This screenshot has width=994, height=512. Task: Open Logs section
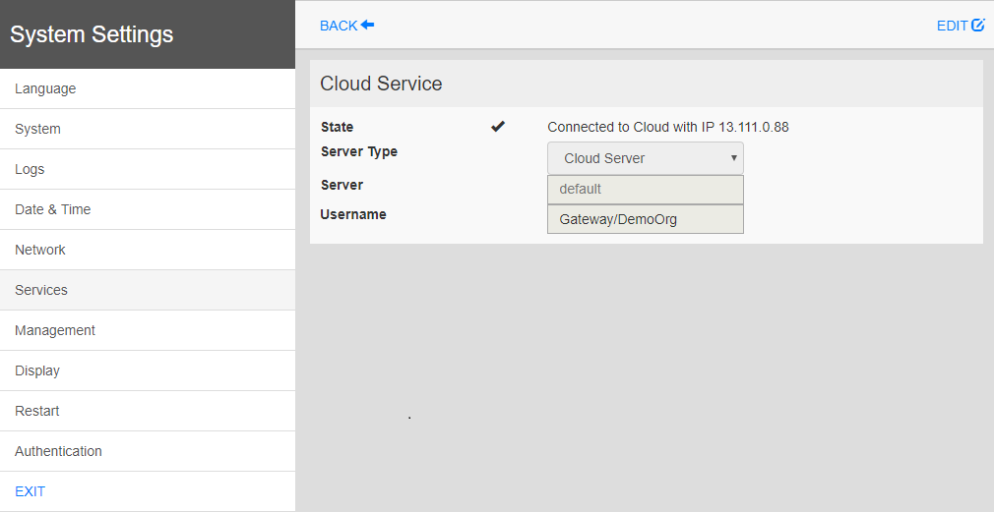click(x=148, y=170)
